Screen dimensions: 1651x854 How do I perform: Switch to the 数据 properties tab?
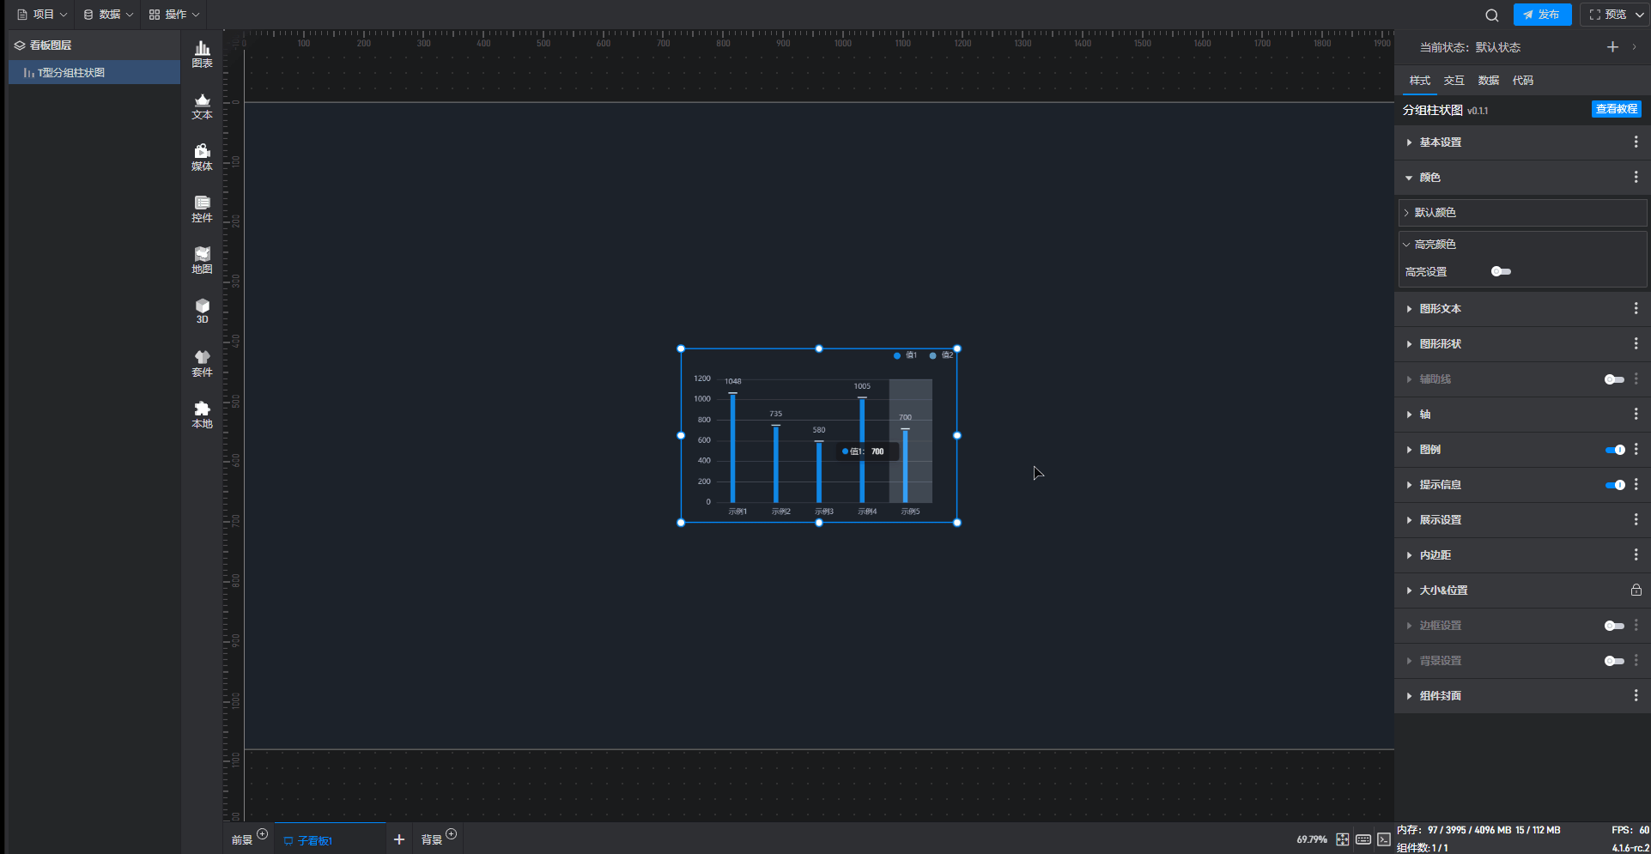pos(1488,81)
